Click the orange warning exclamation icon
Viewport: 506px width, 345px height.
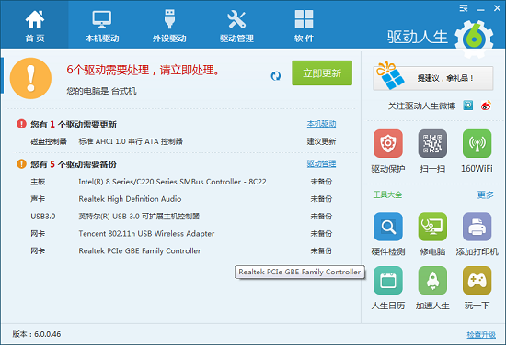(30, 78)
